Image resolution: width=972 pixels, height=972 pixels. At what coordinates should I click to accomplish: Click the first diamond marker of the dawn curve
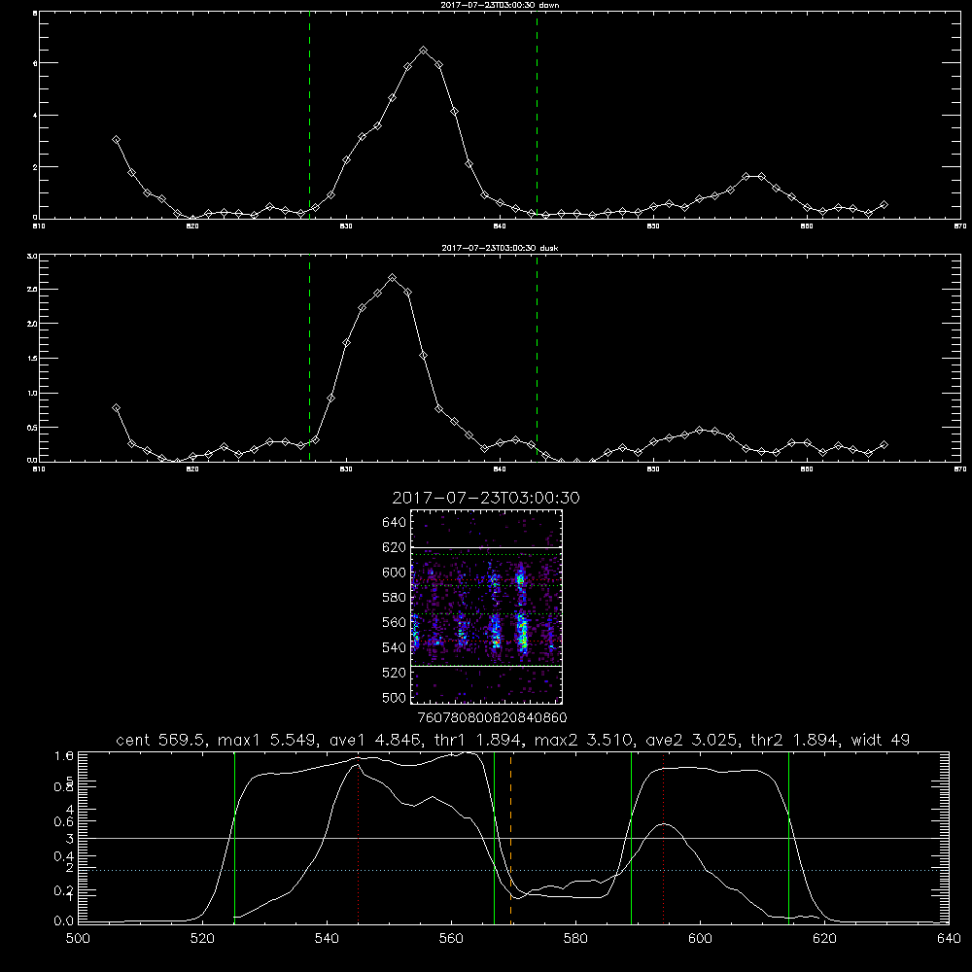pyautogui.click(x=116, y=140)
